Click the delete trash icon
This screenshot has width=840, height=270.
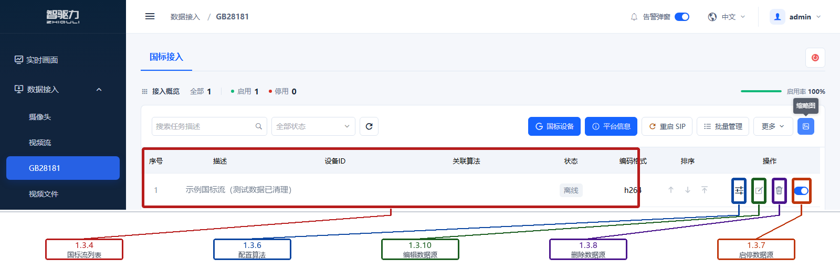(x=779, y=190)
